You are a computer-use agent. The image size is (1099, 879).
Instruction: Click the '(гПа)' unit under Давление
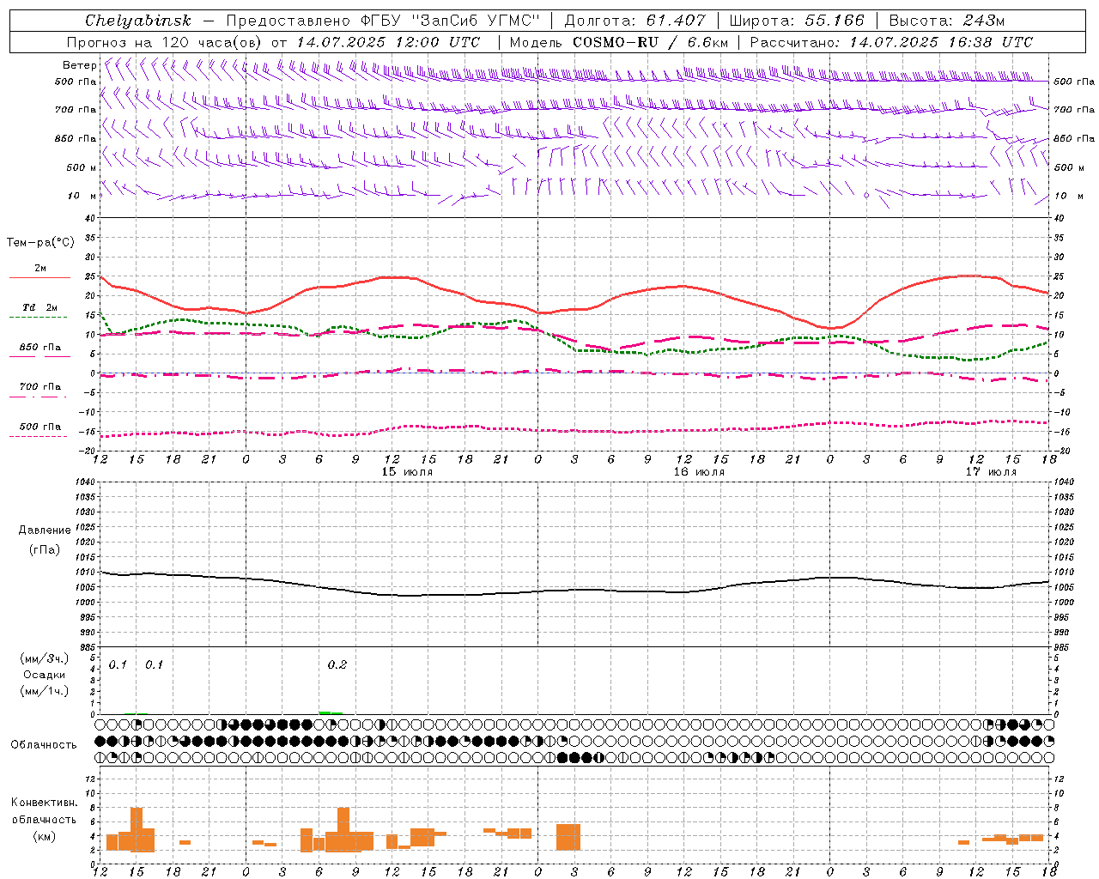pyautogui.click(x=44, y=549)
